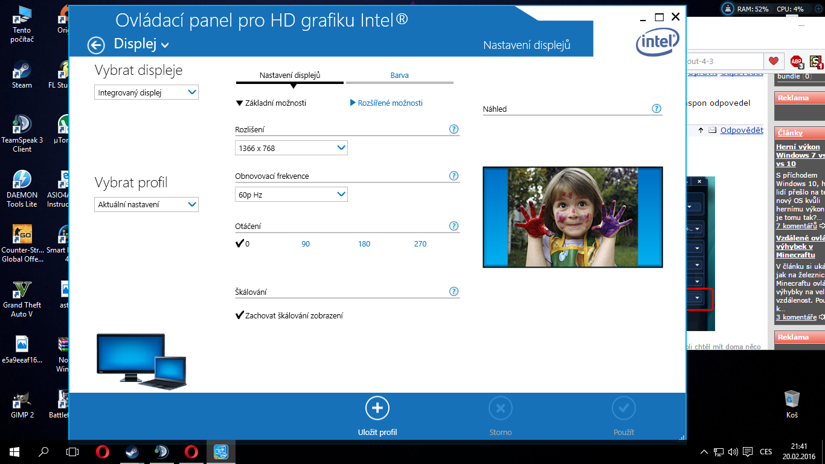Open the Integrovaný displej dropdown
The width and height of the screenshot is (825, 464).
pos(147,92)
